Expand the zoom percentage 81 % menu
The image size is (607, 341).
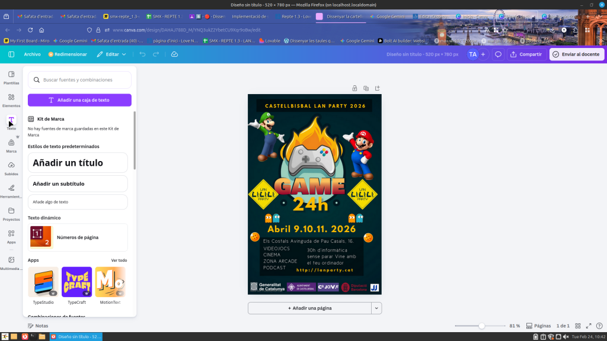515,326
